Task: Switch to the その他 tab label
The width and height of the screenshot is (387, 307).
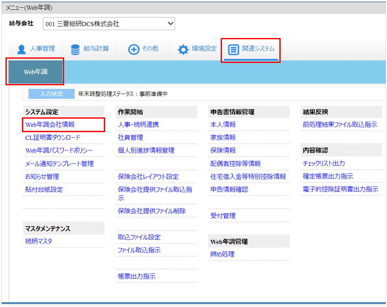Action: [x=150, y=49]
